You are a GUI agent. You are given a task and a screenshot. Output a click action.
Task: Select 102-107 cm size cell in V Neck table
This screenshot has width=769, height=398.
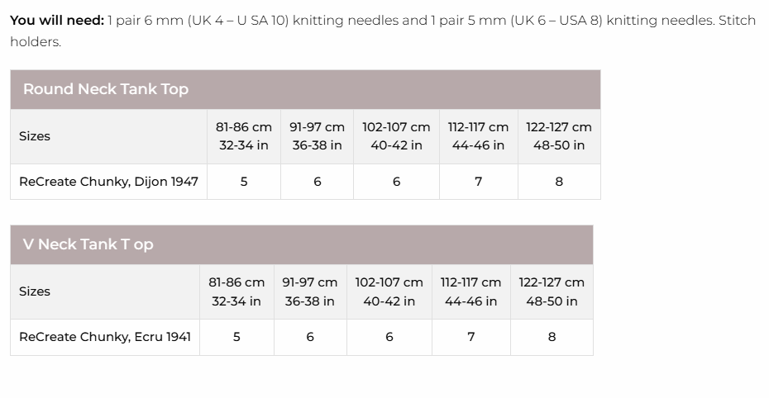click(389, 291)
